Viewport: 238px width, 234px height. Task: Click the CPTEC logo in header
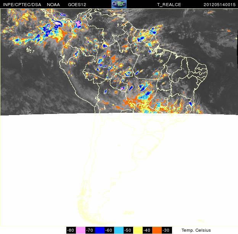coord(119,4)
